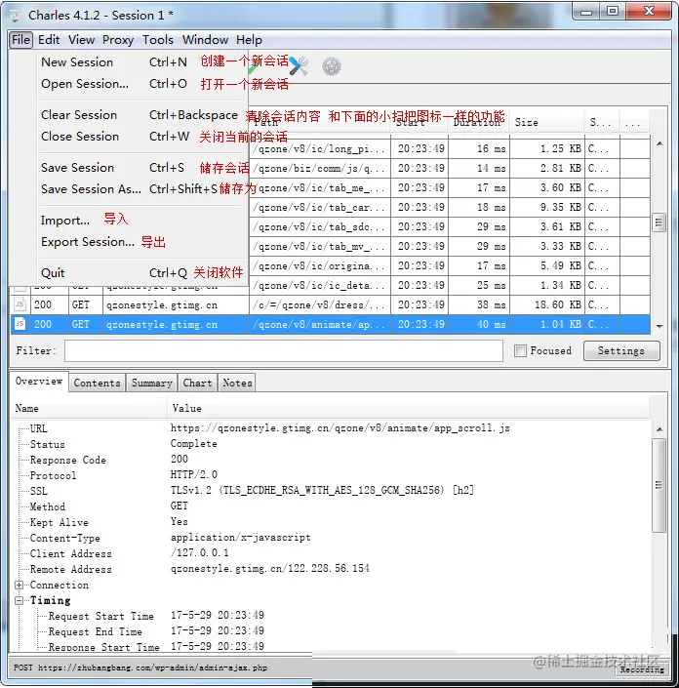Switch to the Notes tab
Screen dimensions: 679x688
237,384
